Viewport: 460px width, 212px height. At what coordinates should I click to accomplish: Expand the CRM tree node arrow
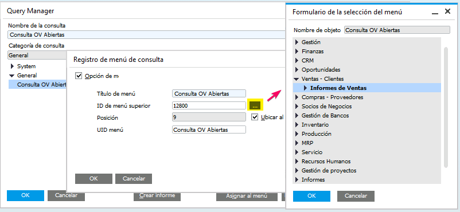tap(297, 60)
